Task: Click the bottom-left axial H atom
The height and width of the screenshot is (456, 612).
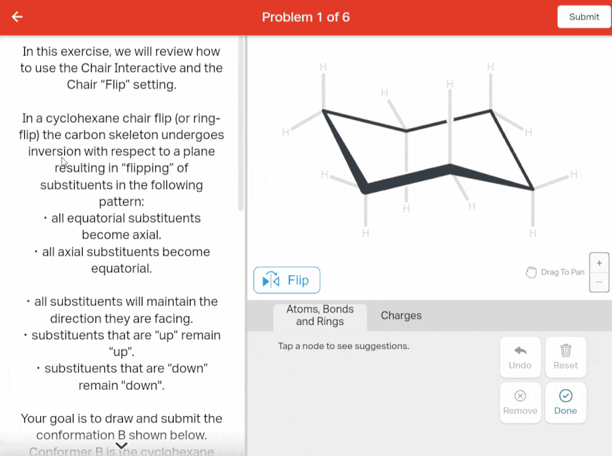Action: [x=365, y=233]
